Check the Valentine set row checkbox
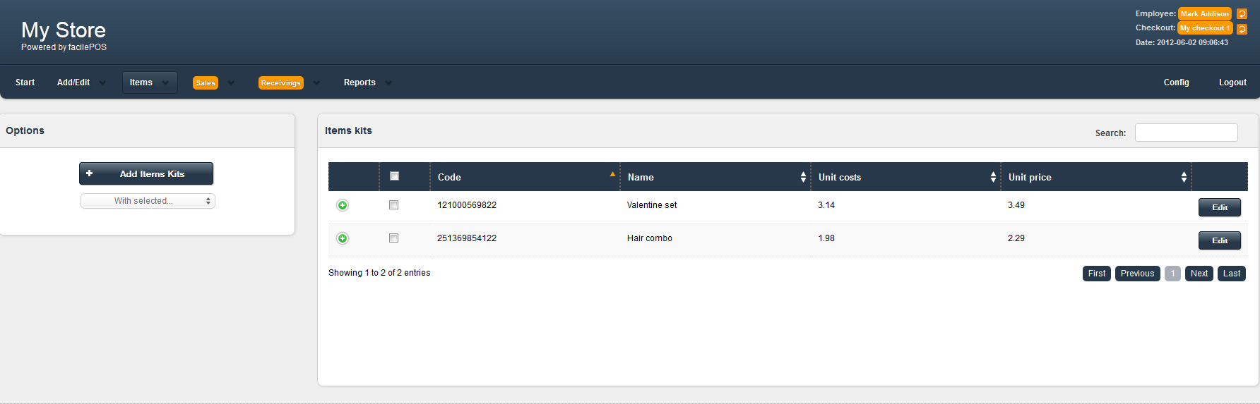This screenshot has width=1260, height=404. coord(393,205)
